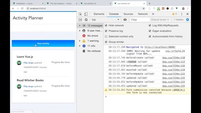Show more DevTools tabs chevron
This screenshot has width=201, height=113.
[153, 14]
